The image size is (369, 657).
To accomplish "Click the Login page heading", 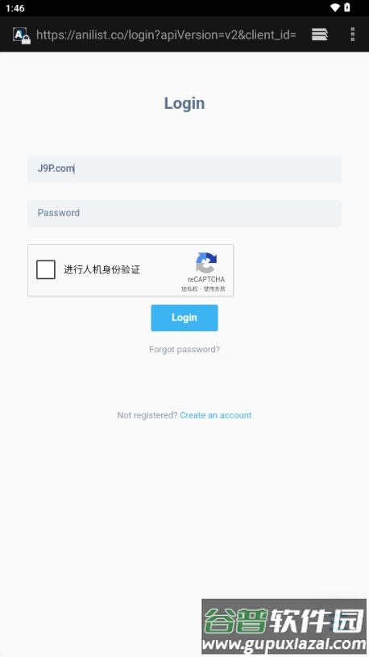I will [x=184, y=103].
